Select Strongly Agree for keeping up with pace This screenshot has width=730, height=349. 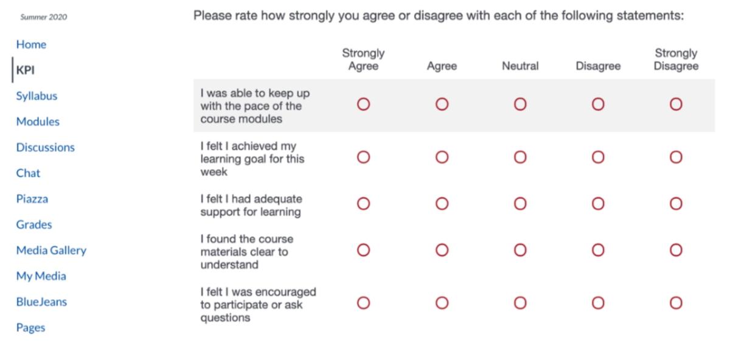(x=363, y=105)
